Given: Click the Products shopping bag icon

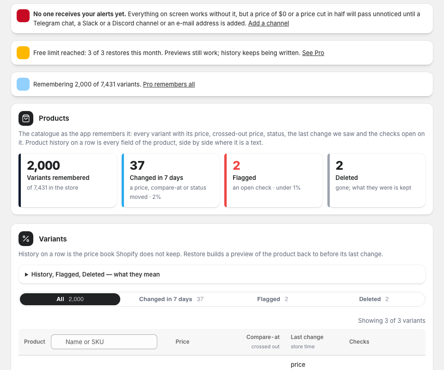Looking at the screenshot, I should [x=26, y=118].
